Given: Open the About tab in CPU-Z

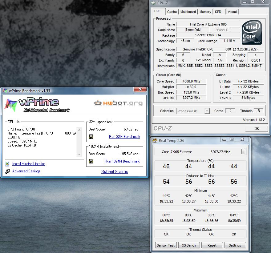Looking at the screenshot, I should (232, 12).
